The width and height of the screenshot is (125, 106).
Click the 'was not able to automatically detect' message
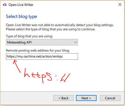(60, 27)
